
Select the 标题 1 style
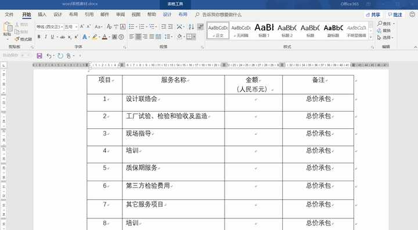[264, 30]
